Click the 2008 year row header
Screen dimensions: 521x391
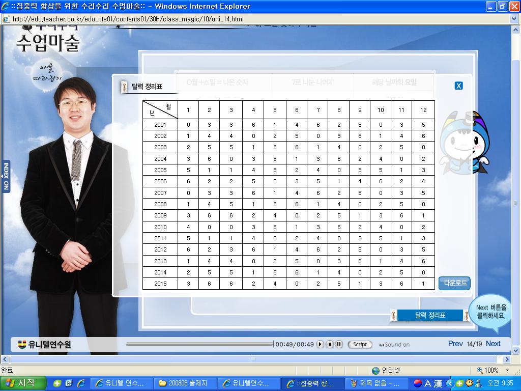point(160,204)
